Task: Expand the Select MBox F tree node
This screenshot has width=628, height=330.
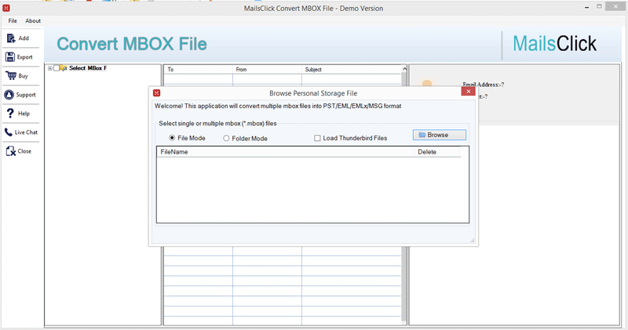Action: (50, 68)
